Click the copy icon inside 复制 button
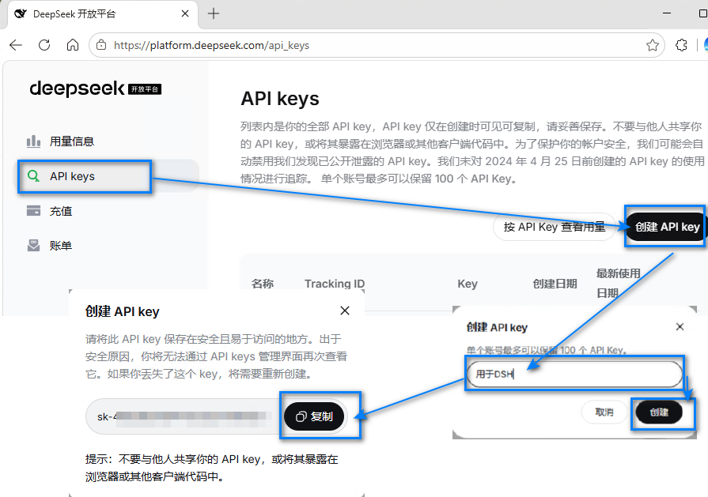Image resolution: width=708 pixels, height=497 pixels. 301,416
